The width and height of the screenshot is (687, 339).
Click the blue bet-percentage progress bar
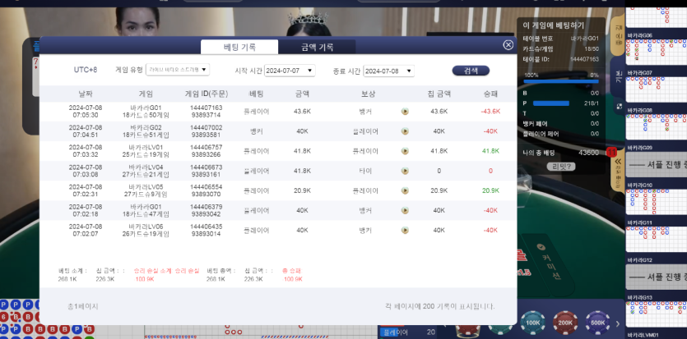pyautogui.click(x=561, y=81)
